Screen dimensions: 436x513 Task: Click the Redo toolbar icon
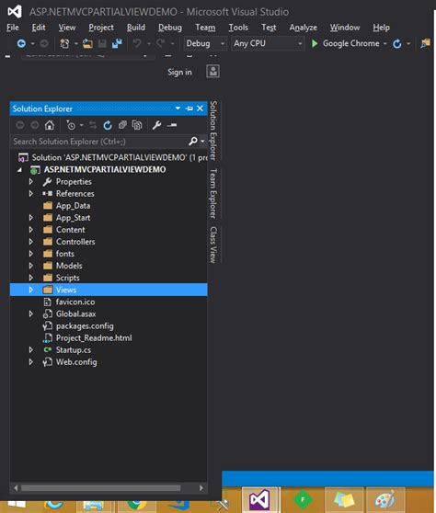pos(160,43)
